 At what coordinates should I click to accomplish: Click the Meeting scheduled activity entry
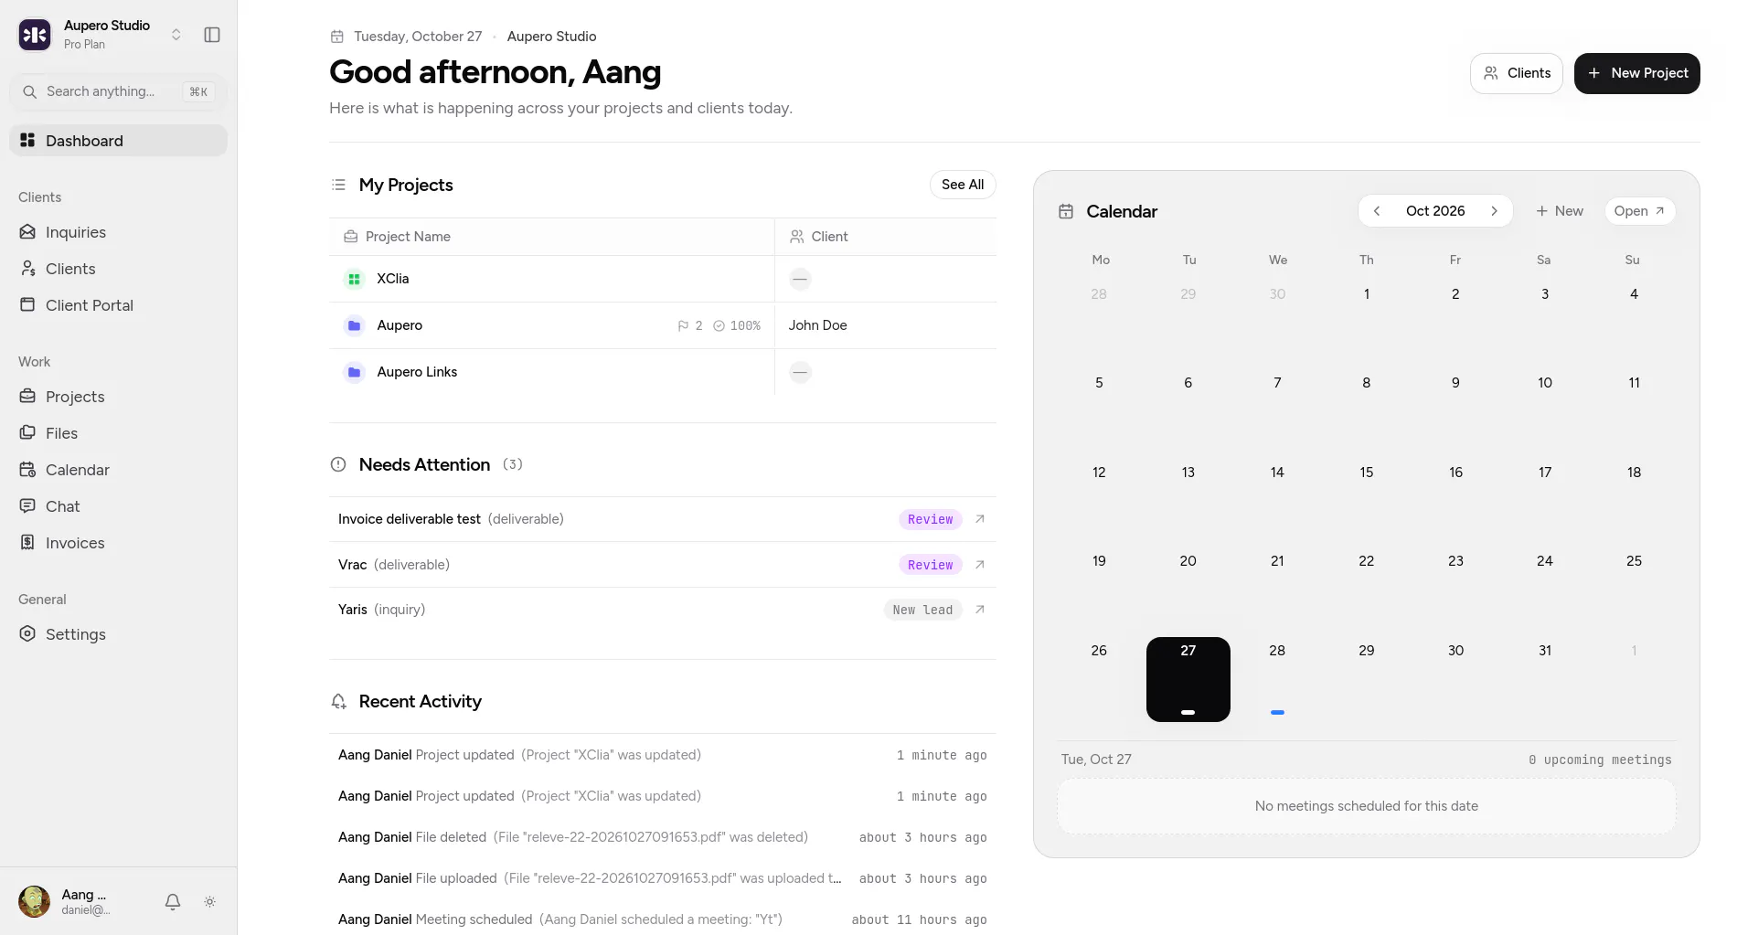point(663,919)
